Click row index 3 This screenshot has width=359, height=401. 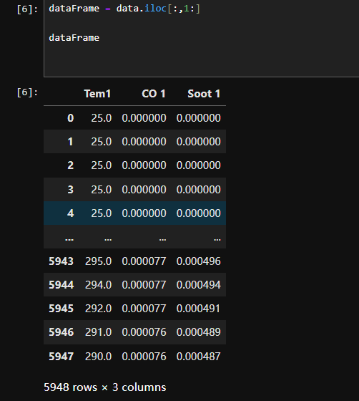(x=71, y=190)
